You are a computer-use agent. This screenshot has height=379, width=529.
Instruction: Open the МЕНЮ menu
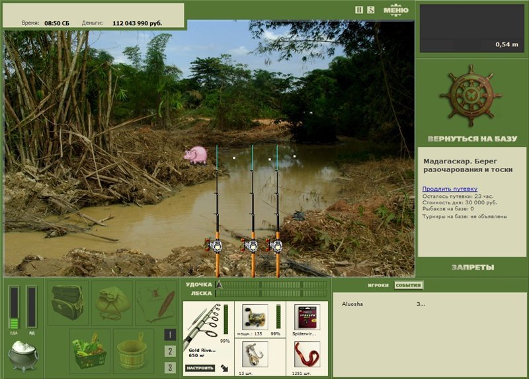[x=395, y=10]
